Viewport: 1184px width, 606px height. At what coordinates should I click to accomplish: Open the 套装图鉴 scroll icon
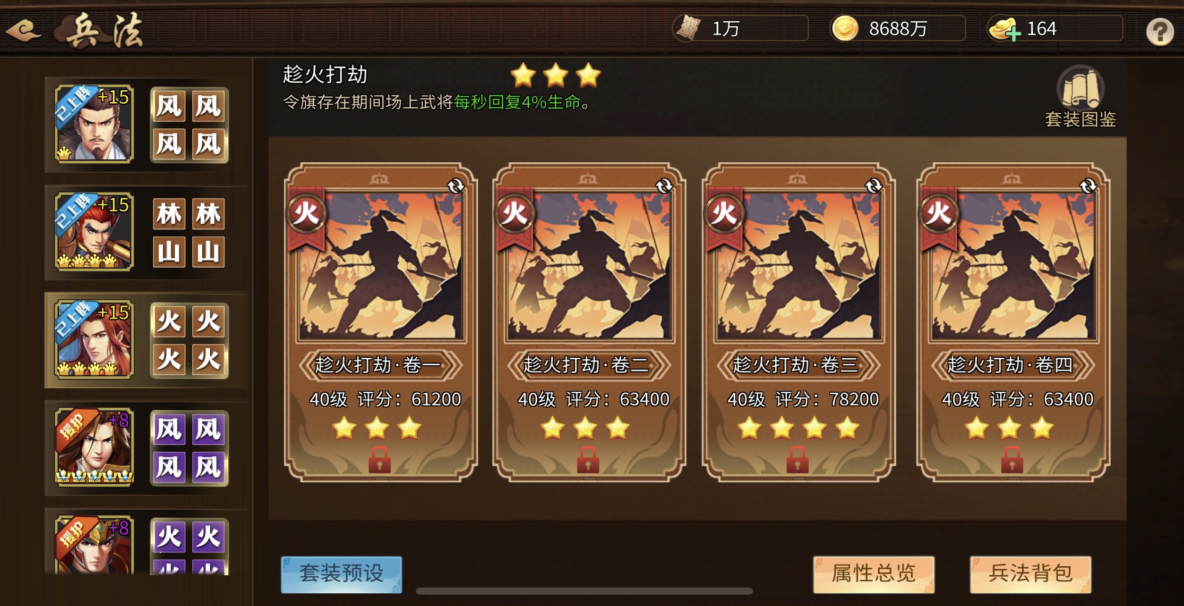click(x=1080, y=88)
